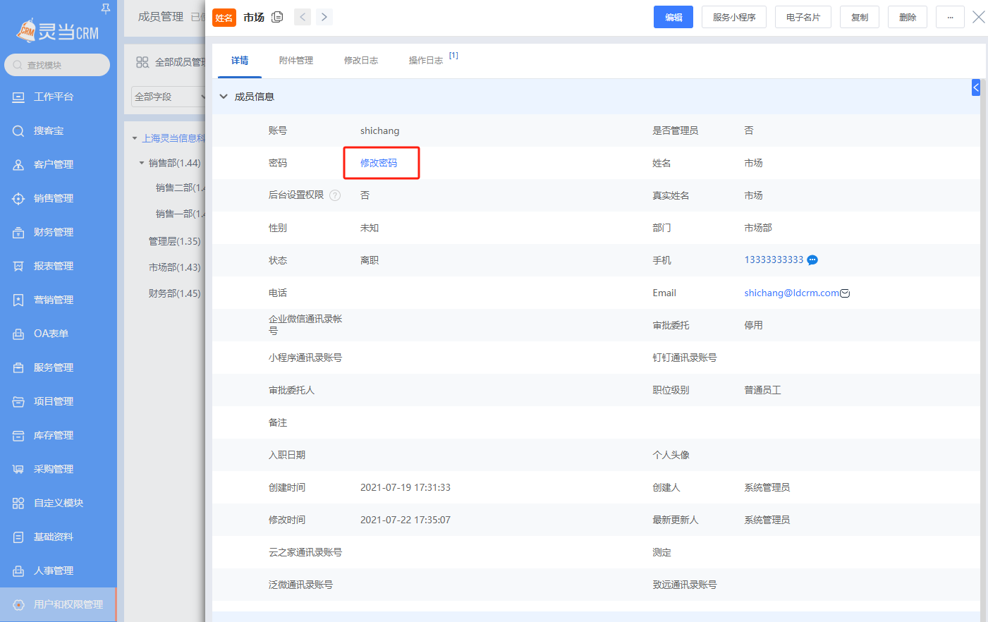This screenshot has width=988, height=622.
Task: Go to the next record arrow
Action: coord(324,17)
